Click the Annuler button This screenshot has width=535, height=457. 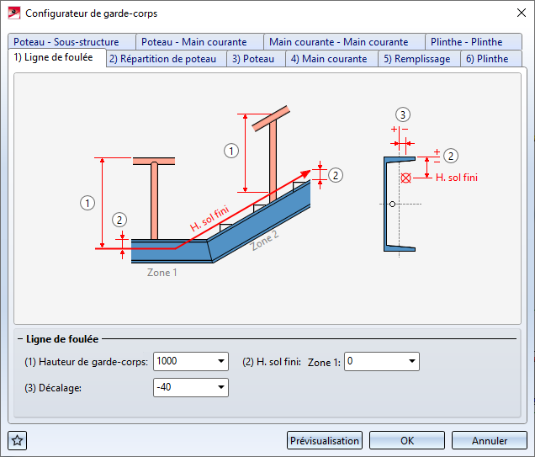click(x=490, y=441)
